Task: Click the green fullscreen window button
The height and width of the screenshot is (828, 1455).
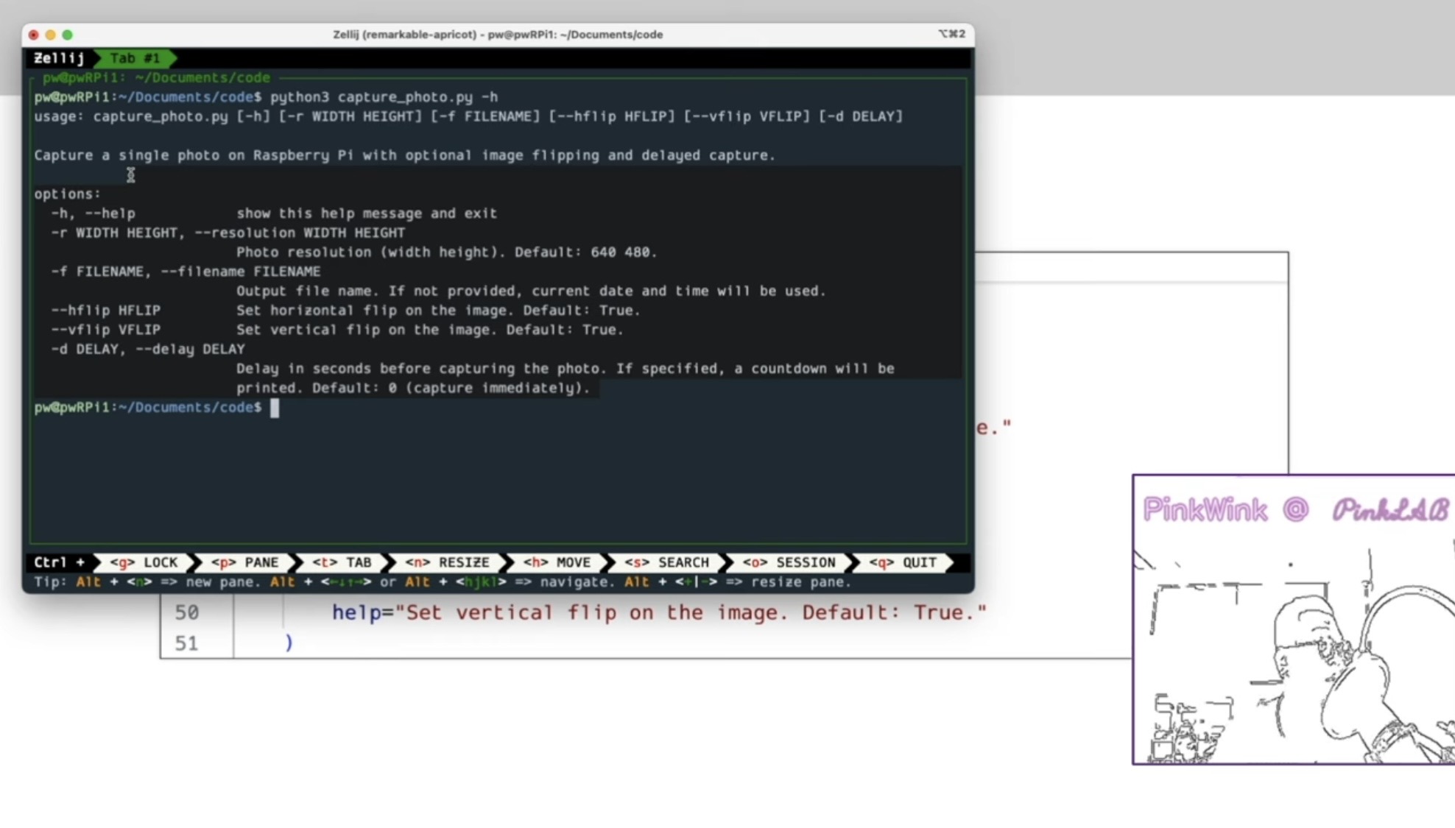Action: point(68,35)
